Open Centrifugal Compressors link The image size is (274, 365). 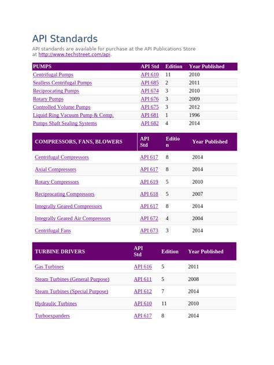pyautogui.click(x=62, y=157)
